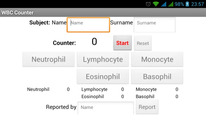206x115 pixels.
Task: Click the Basophil tally label
Action: point(145,96)
